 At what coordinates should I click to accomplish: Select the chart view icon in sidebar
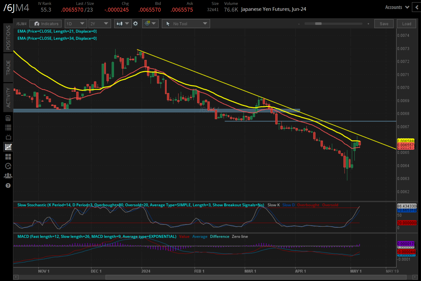(8, 147)
